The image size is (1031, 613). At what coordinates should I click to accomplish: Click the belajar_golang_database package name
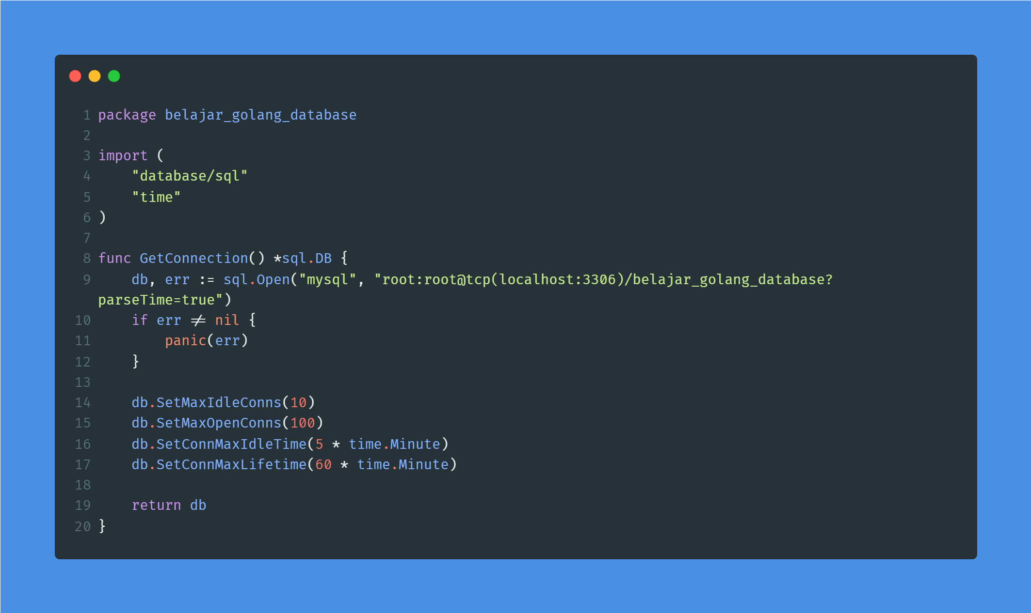[x=260, y=115]
